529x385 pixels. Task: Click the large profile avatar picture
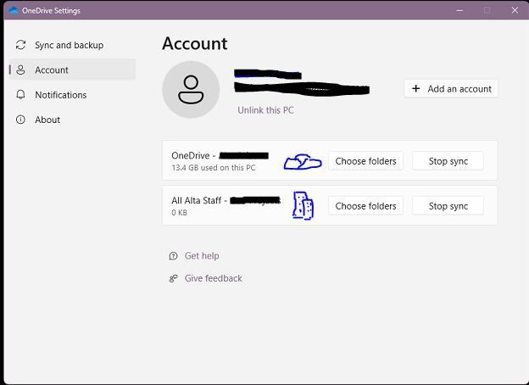191,90
